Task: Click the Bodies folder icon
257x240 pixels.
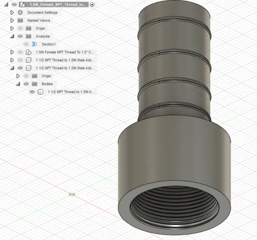Action: click(34, 84)
